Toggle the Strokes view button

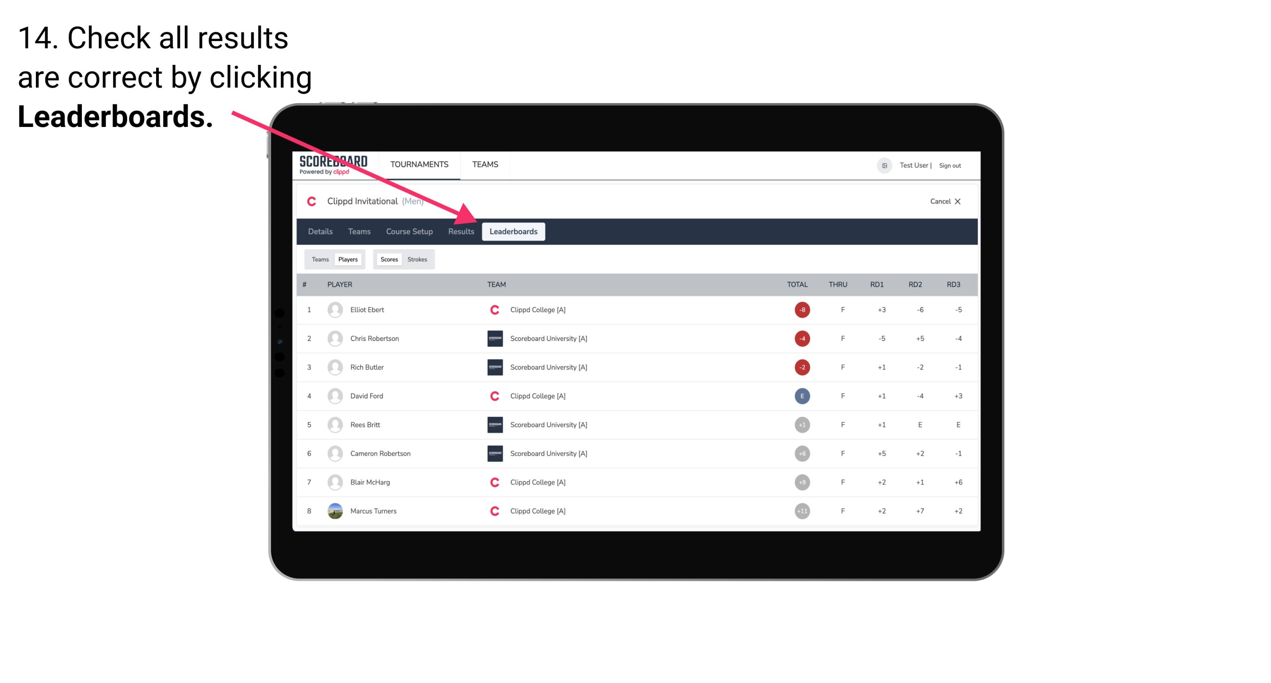(x=418, y=259)
